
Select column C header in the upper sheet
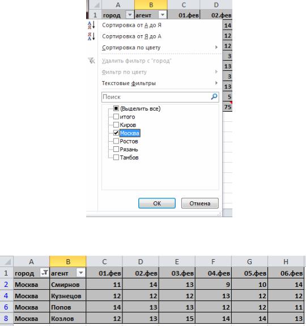click(184, 5)
